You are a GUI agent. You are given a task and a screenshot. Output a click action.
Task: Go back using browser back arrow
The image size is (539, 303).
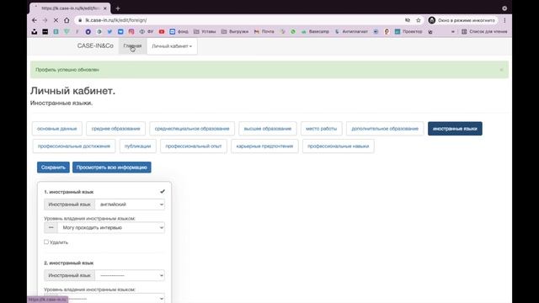[35, 20]
